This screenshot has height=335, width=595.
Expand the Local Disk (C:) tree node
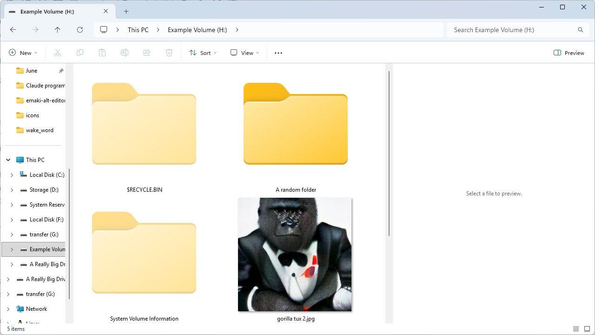[x=12, y=175]
